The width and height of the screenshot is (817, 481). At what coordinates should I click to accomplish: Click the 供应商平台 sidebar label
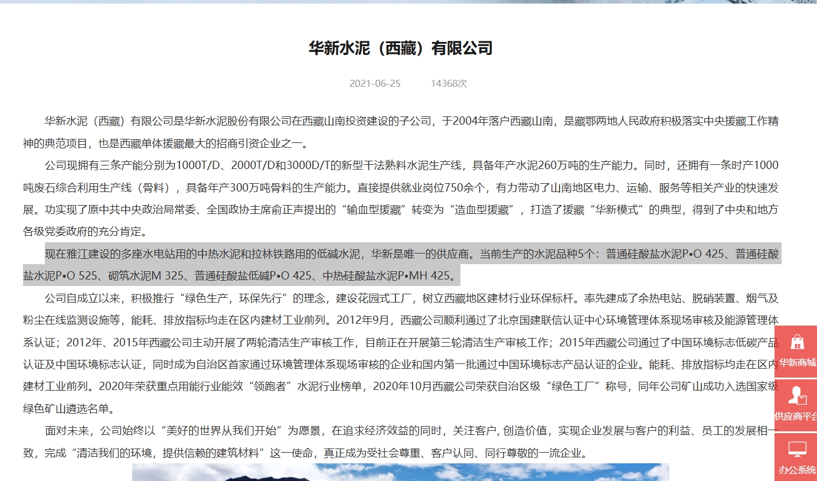click(x=796, y=416)
